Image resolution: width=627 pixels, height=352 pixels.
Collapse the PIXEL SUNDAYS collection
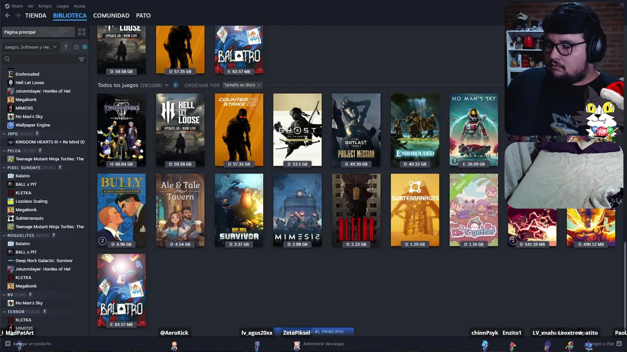[4, 168]
